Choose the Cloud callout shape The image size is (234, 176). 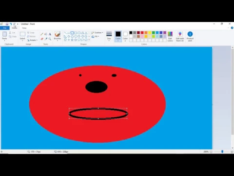(x=86, y=40)
